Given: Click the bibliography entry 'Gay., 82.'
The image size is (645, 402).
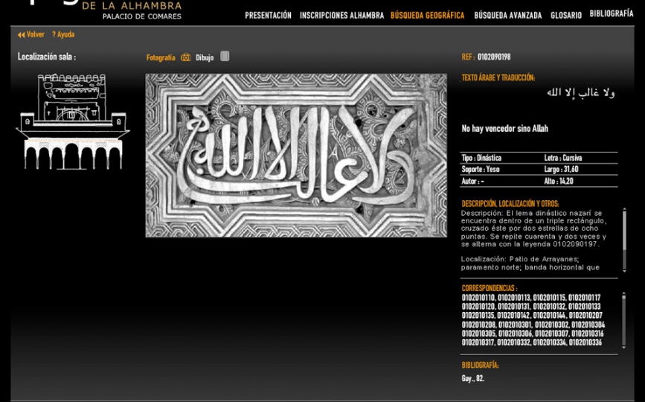Looking at the screenshot, I should tap(473, 379).
